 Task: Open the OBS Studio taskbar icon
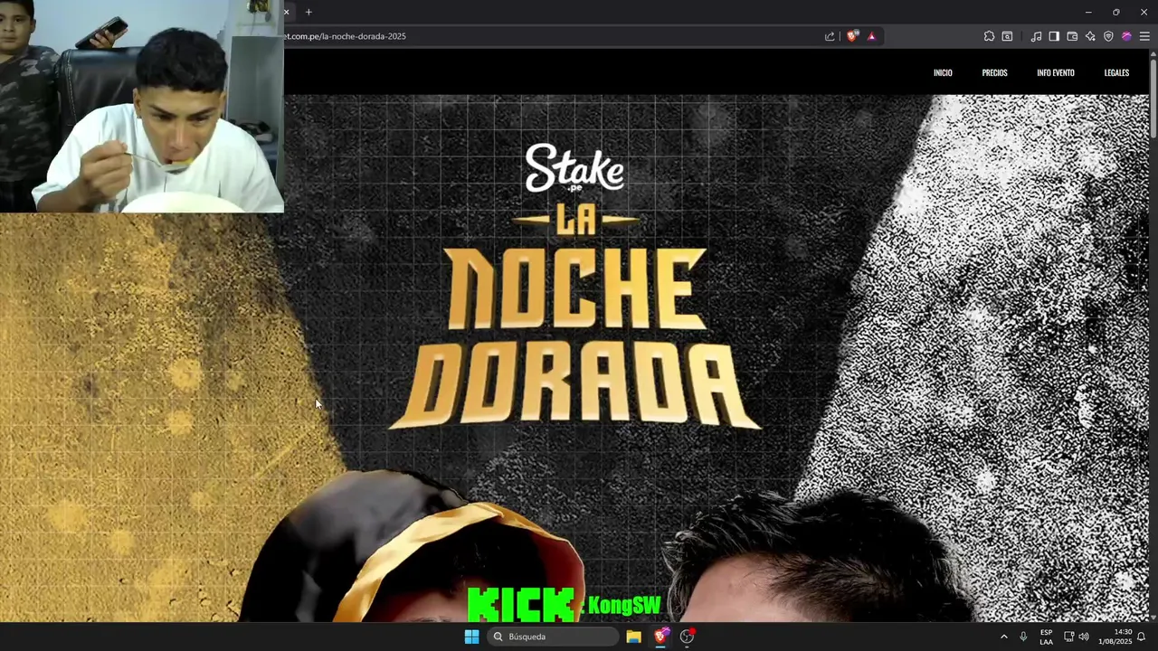point(688,637)
